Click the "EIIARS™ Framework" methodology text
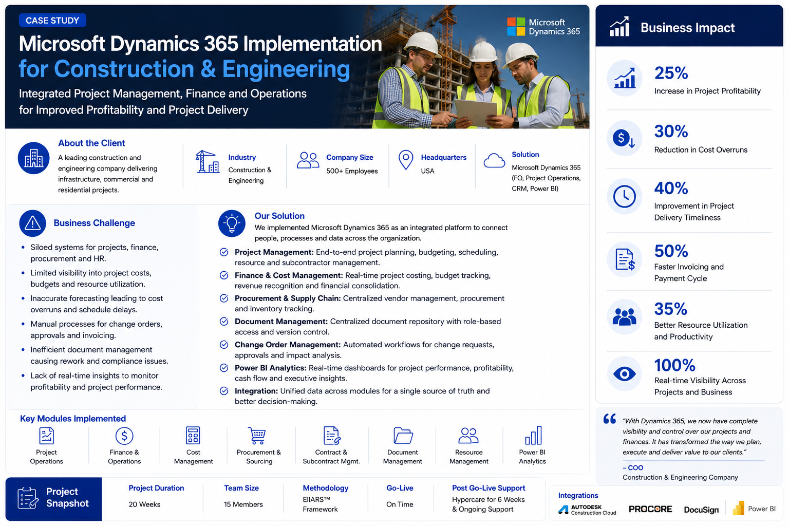Image resolution: width=789 pixels, height=526 pixels. click(321, 504)
